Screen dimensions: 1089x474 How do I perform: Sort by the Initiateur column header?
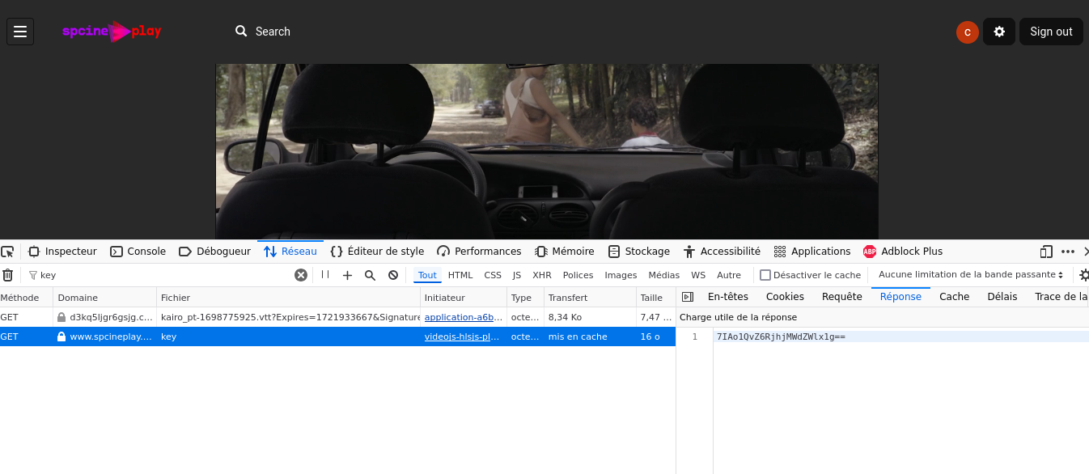pos(464,298)
